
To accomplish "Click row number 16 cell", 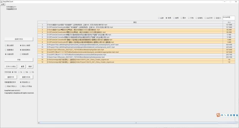I will point(42,62).
